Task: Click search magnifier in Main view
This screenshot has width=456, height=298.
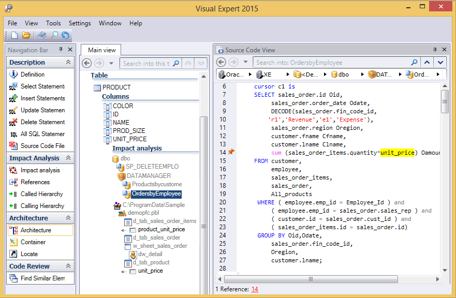Action: [x=176, y=63]
